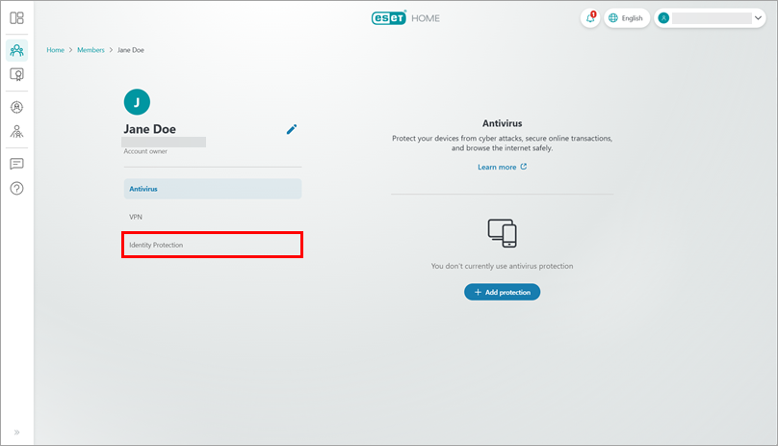Screen dimensions: 778x446
Task: Open the parental control icon in sidebar
Action: tap(16, 131)
